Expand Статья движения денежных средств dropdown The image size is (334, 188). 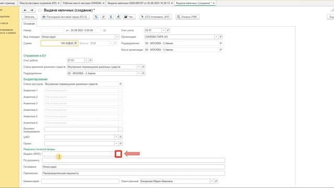click(139, 67)
